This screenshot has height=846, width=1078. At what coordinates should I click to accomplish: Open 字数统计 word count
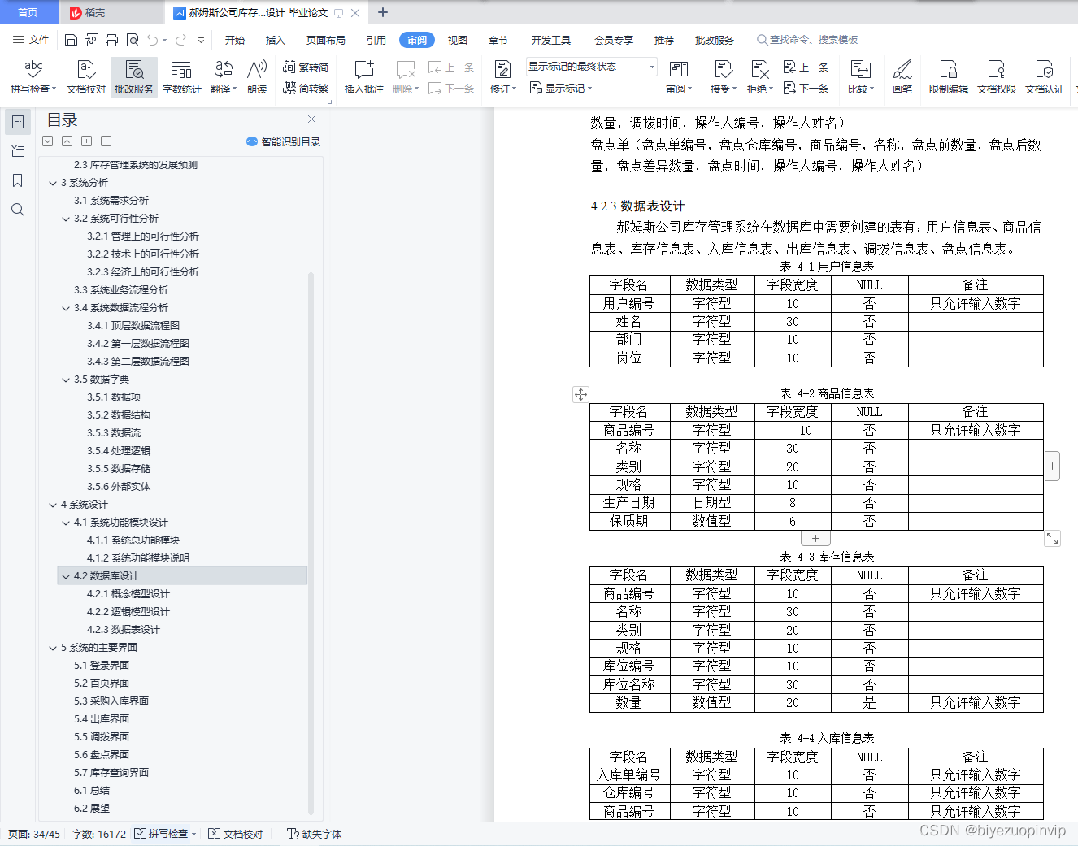tap(182, 78)
